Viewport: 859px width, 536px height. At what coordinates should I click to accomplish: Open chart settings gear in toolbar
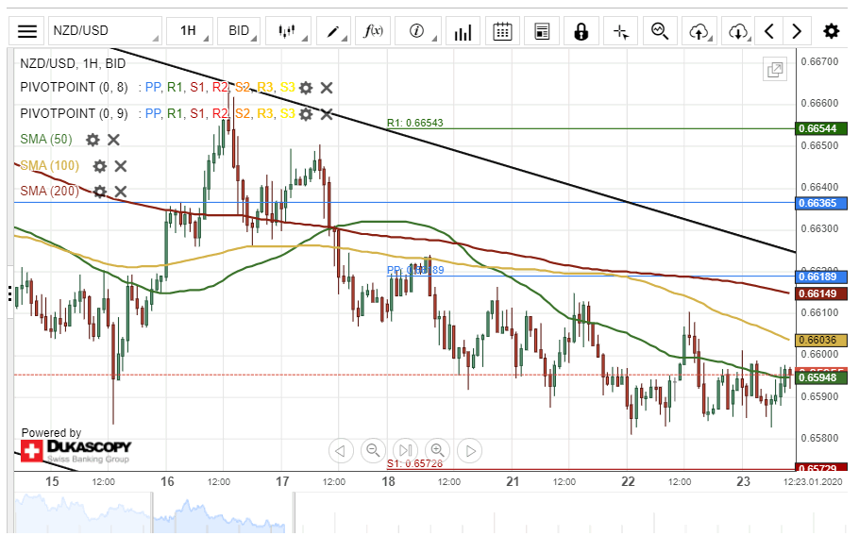(x=831, y=30)
